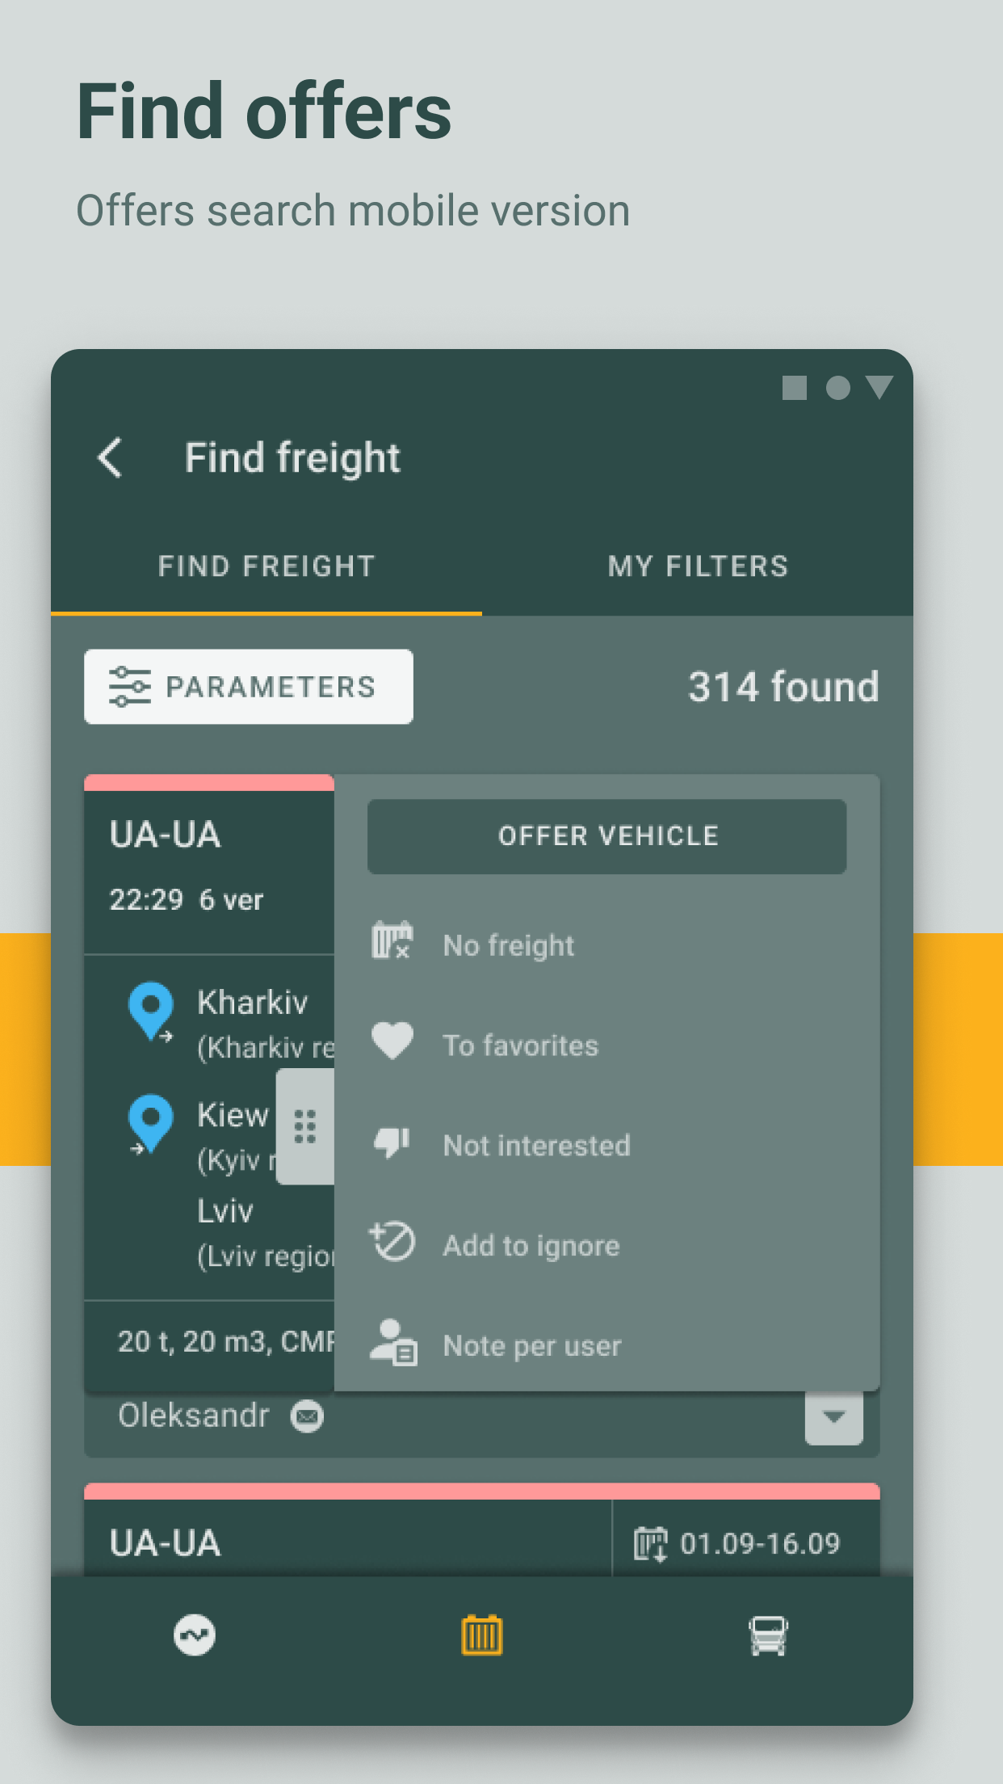Open the truck vehicles tab icon
Viewport: 1003px width, 1784px height.
[x=768, y=1635]
